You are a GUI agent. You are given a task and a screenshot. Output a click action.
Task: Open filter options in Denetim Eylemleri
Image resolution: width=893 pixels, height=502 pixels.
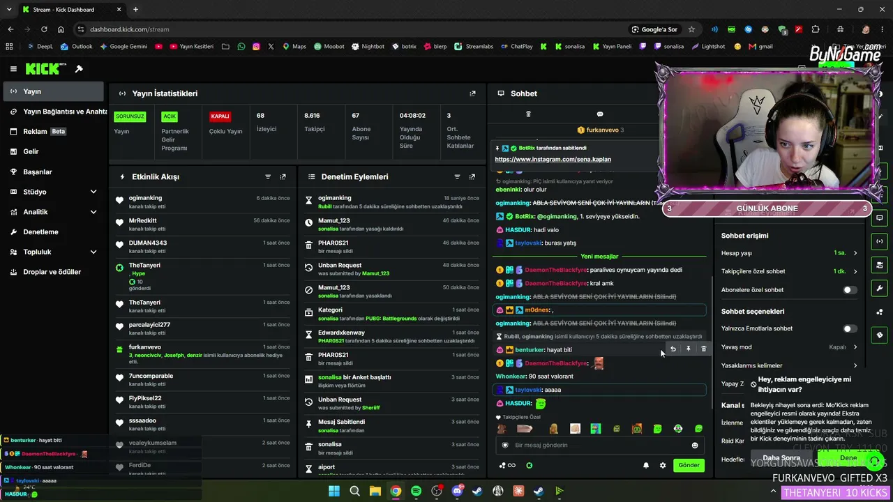457,177
